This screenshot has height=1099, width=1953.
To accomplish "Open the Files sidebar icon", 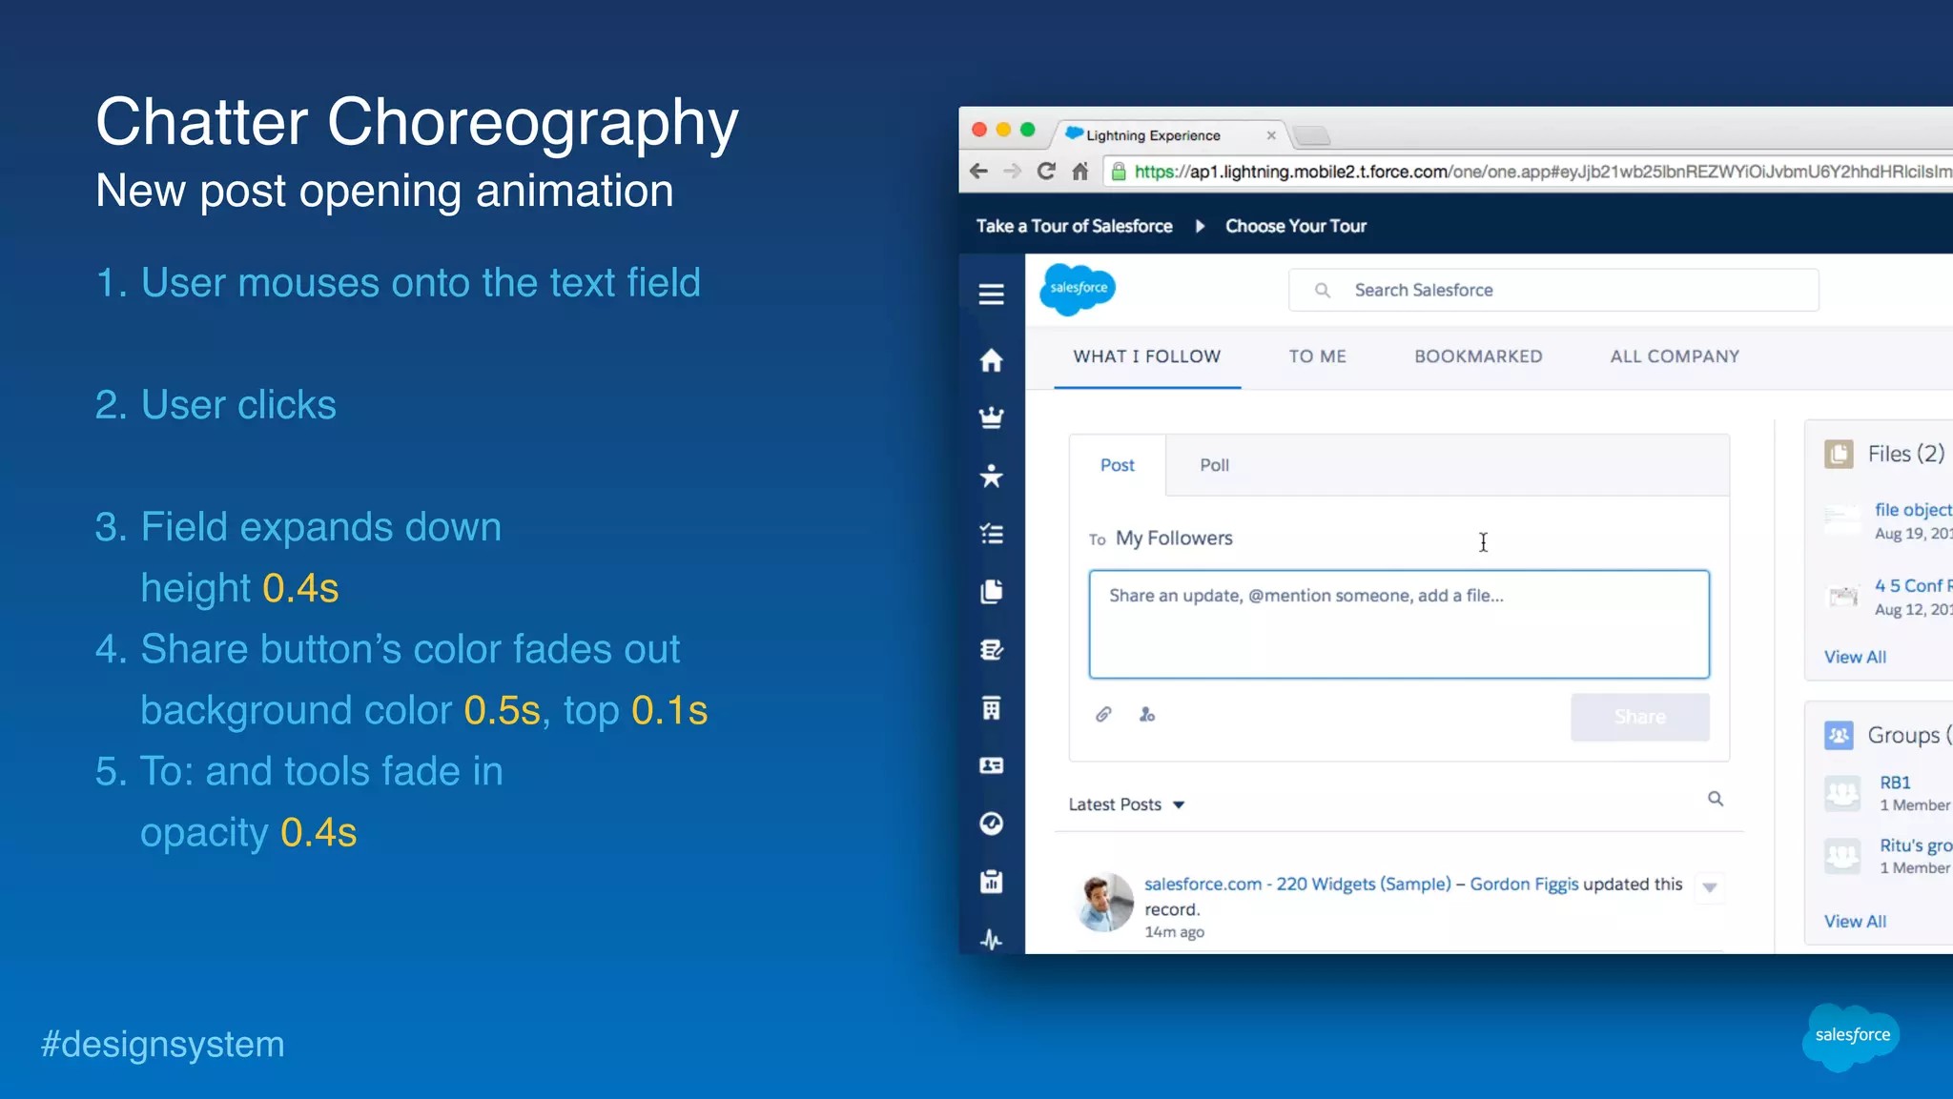I will pos(991,591).
